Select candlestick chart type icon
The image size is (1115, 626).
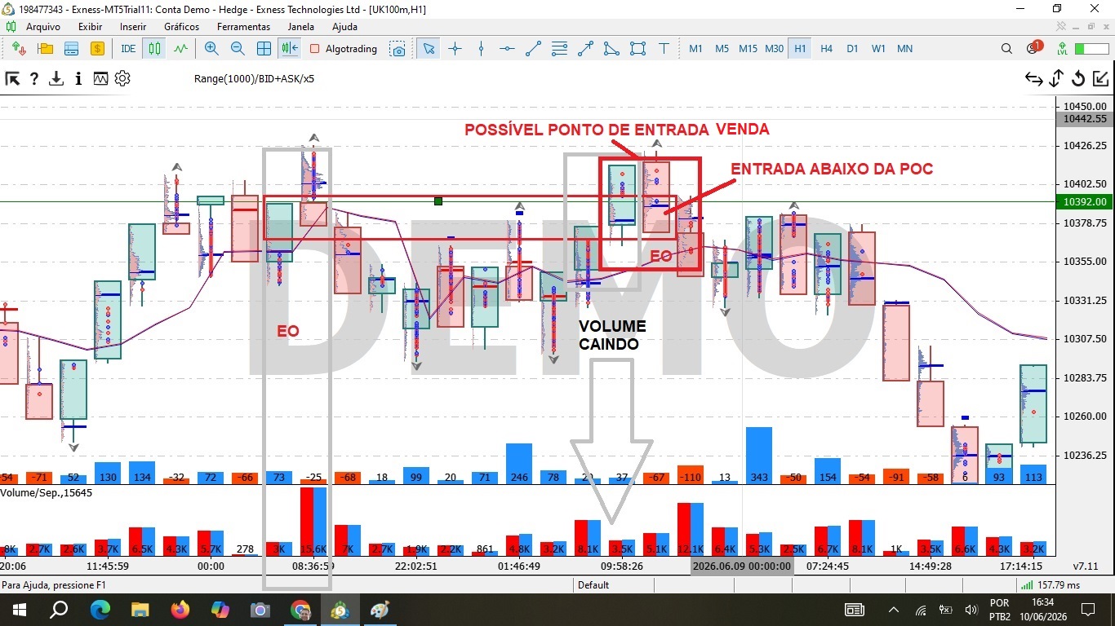pyautogui.click(x=154, y=49)
